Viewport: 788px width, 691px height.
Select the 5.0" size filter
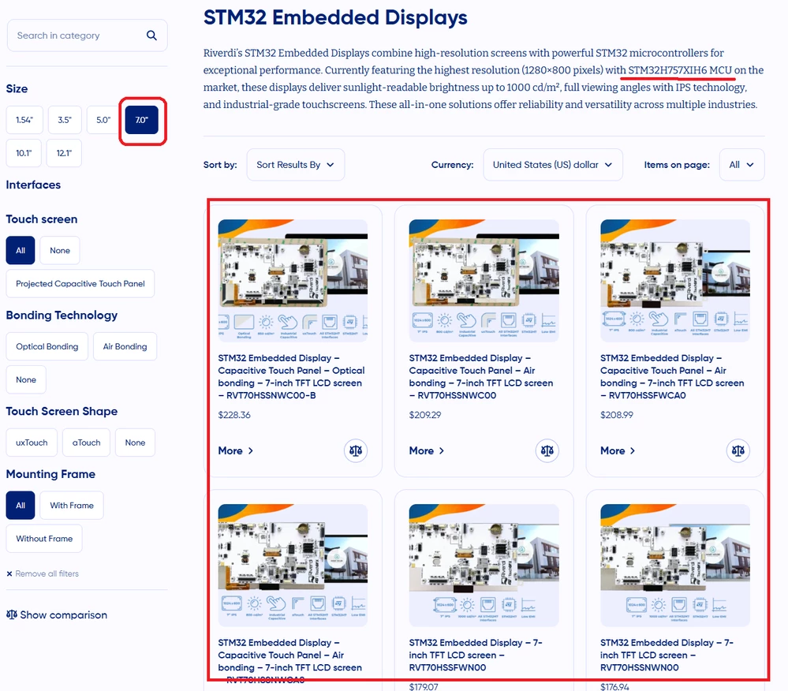click(103, 120)
